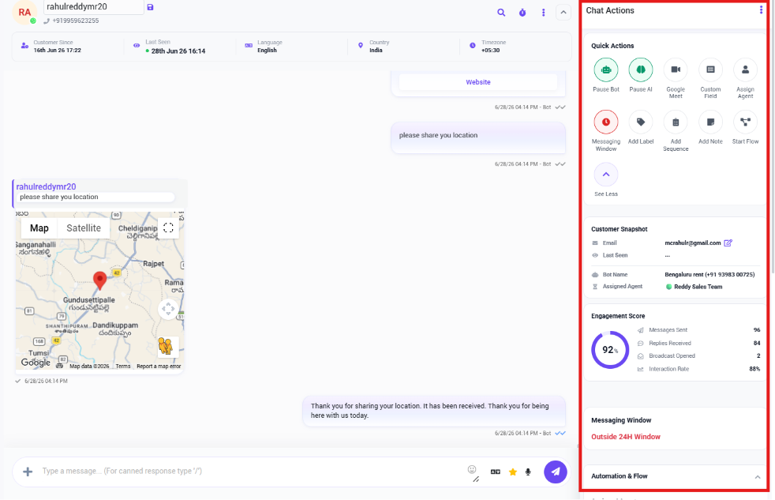
Task: Click the Interaction Rate 88% row
Action: (x=699, y=369)
